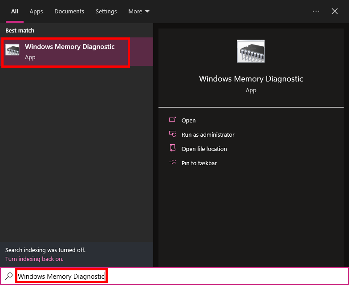Click the folder icon beside Open file location
The width and height of the screenshot is (349, 285).
(173, 148)
